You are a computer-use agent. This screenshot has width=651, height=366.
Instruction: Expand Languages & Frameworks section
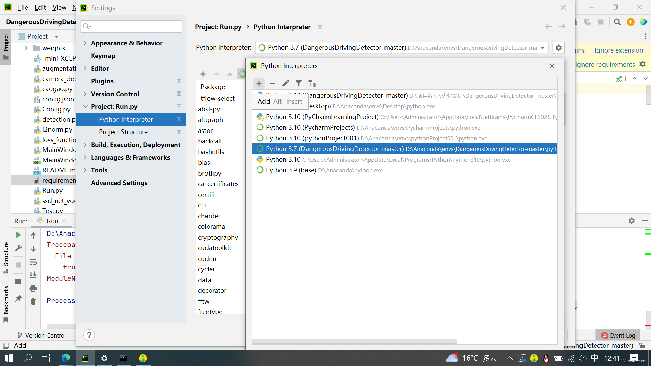[x=85, y=157]
